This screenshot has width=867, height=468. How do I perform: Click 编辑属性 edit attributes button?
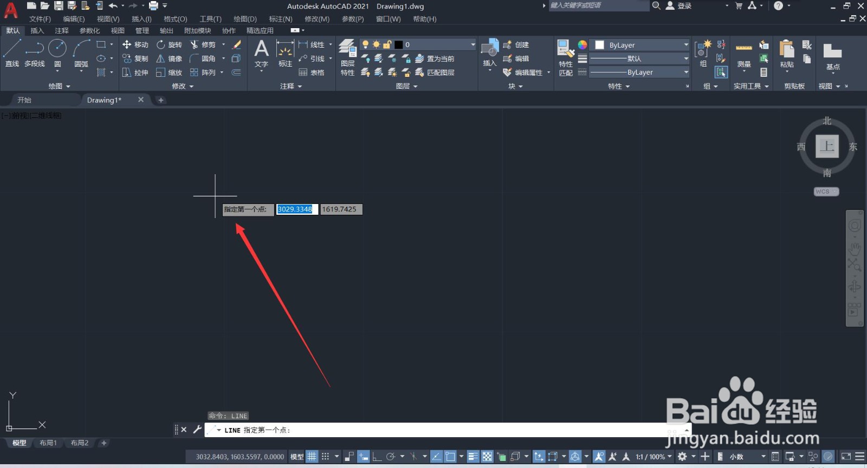pos(523,72)
